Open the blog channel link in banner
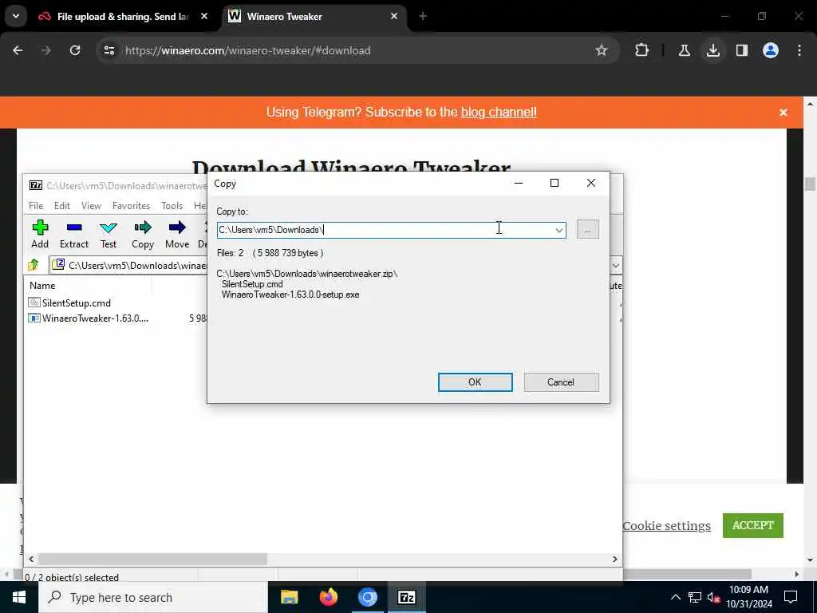This screenshot has width=817, height=613. [499, 112]
